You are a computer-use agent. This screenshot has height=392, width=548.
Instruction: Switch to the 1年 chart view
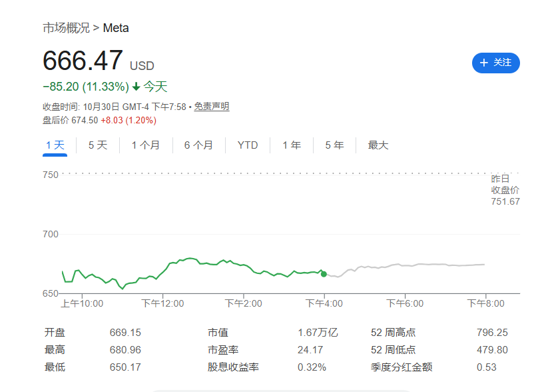pyautogui.click(x=292, y=145)
